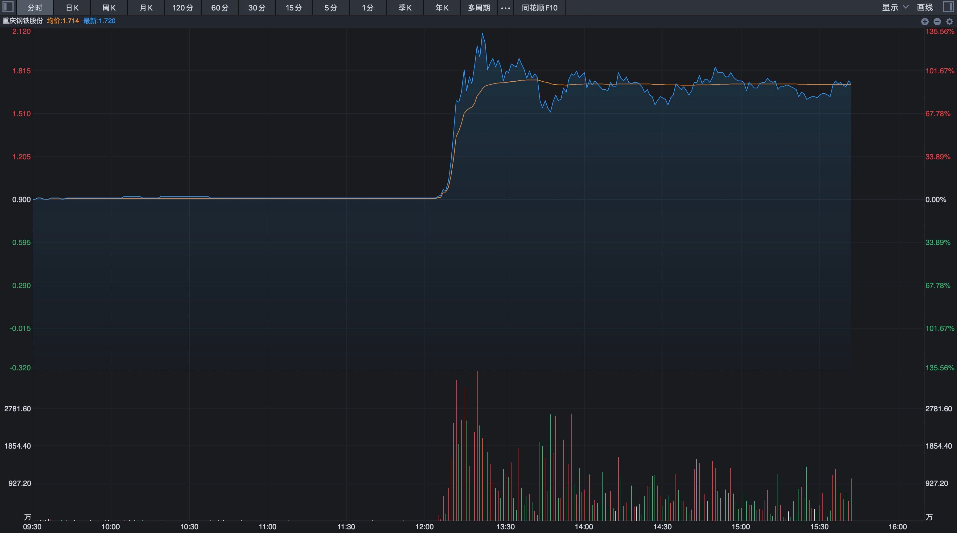Toggle the right sidebar panel icon
This screenshot has width=957, height=533.
point(948,7)
